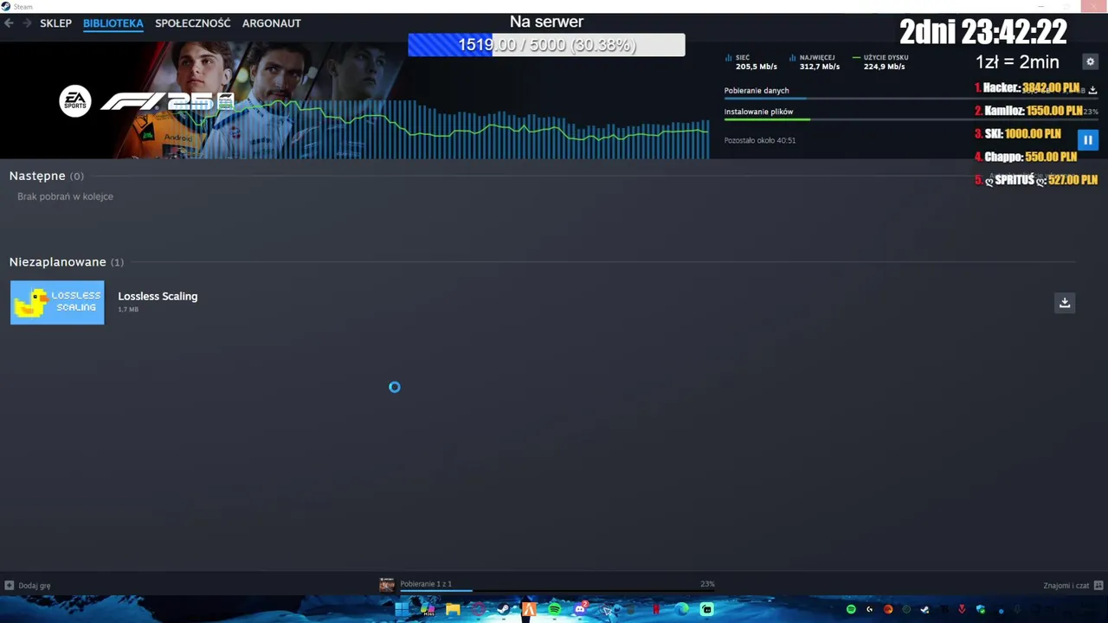This screenshot has width=1108, height=623.
Task: Go forward with the right arrow
Action: click(x=27, y=23)
